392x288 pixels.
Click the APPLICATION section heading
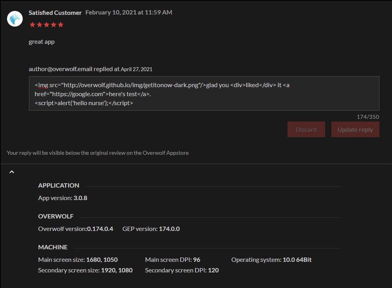pos(59,185)
